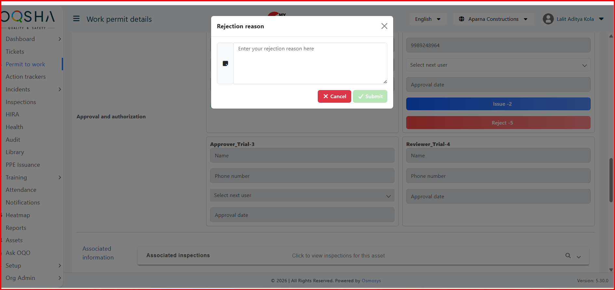This screenshot has height=290, width=615.
Task: Cancel the rejection reason dialog
Action: [334, 97]
